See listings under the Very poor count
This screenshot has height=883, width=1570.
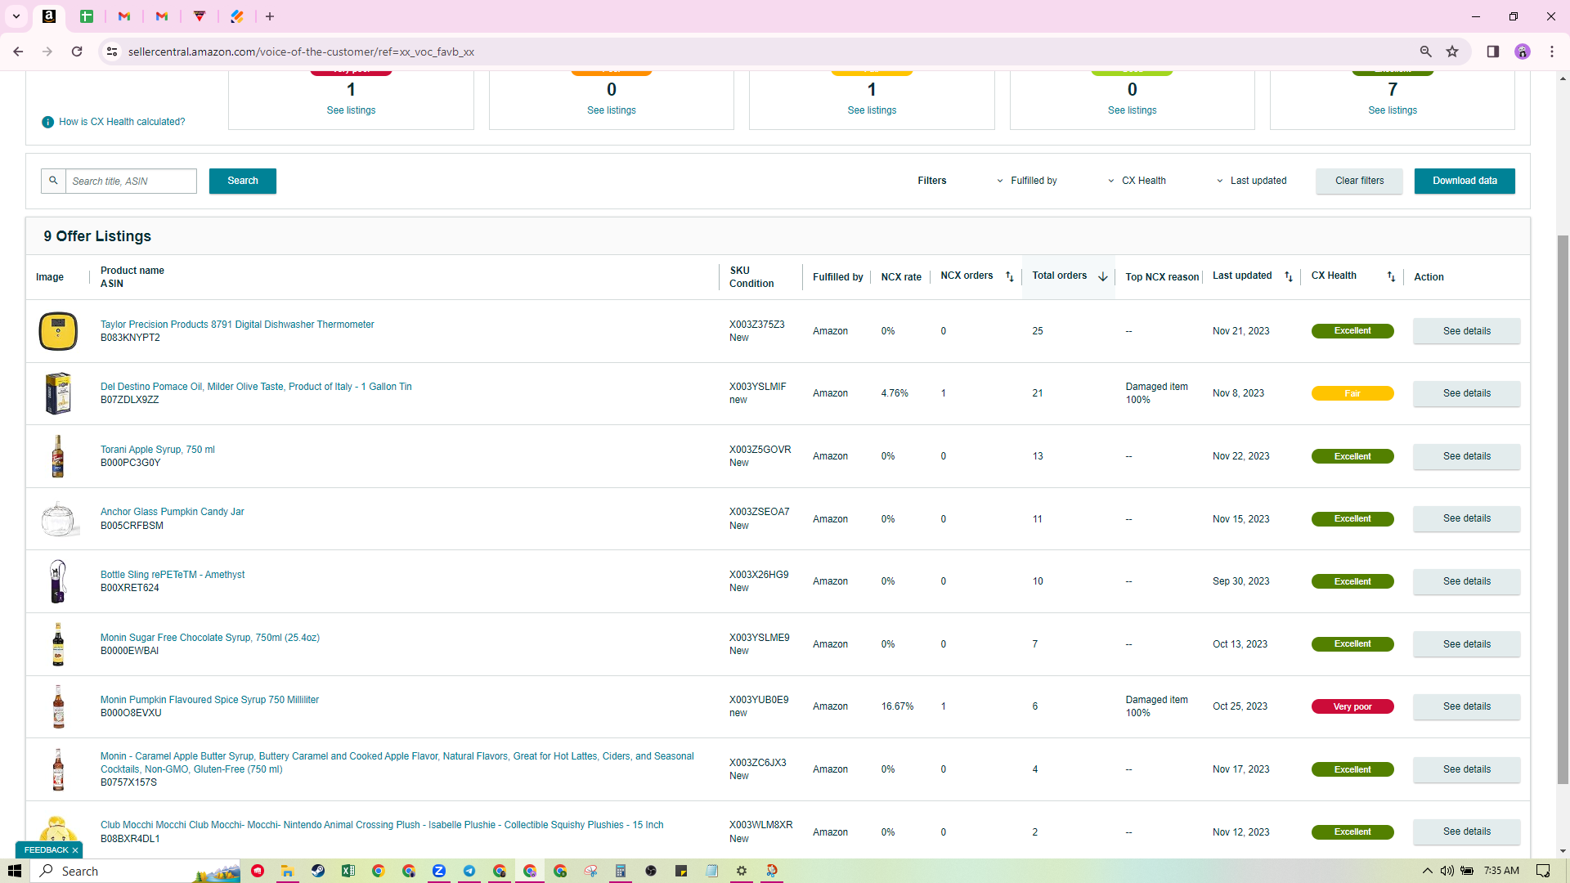351,110
